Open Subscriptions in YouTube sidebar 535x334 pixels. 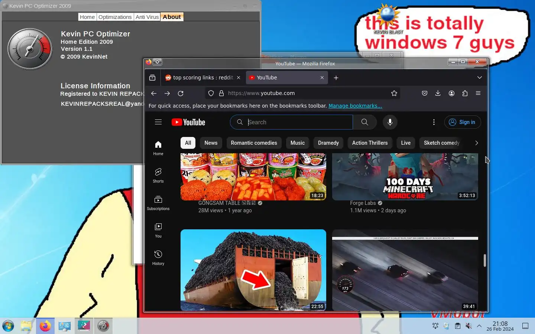158,203
